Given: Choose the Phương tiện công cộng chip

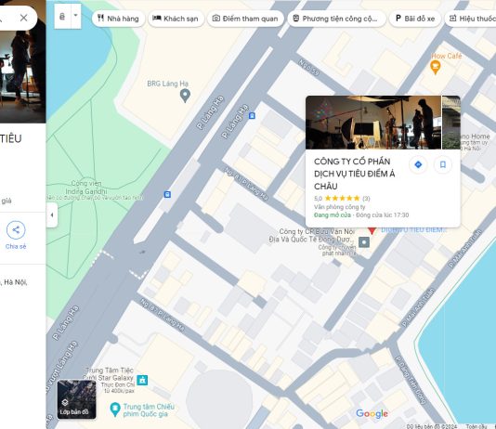Looking at the screenshot, I should pyautogui.click(x=336, y=19).
